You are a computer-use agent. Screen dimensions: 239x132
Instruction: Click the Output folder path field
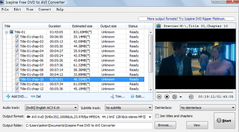[x=88, y=125]
